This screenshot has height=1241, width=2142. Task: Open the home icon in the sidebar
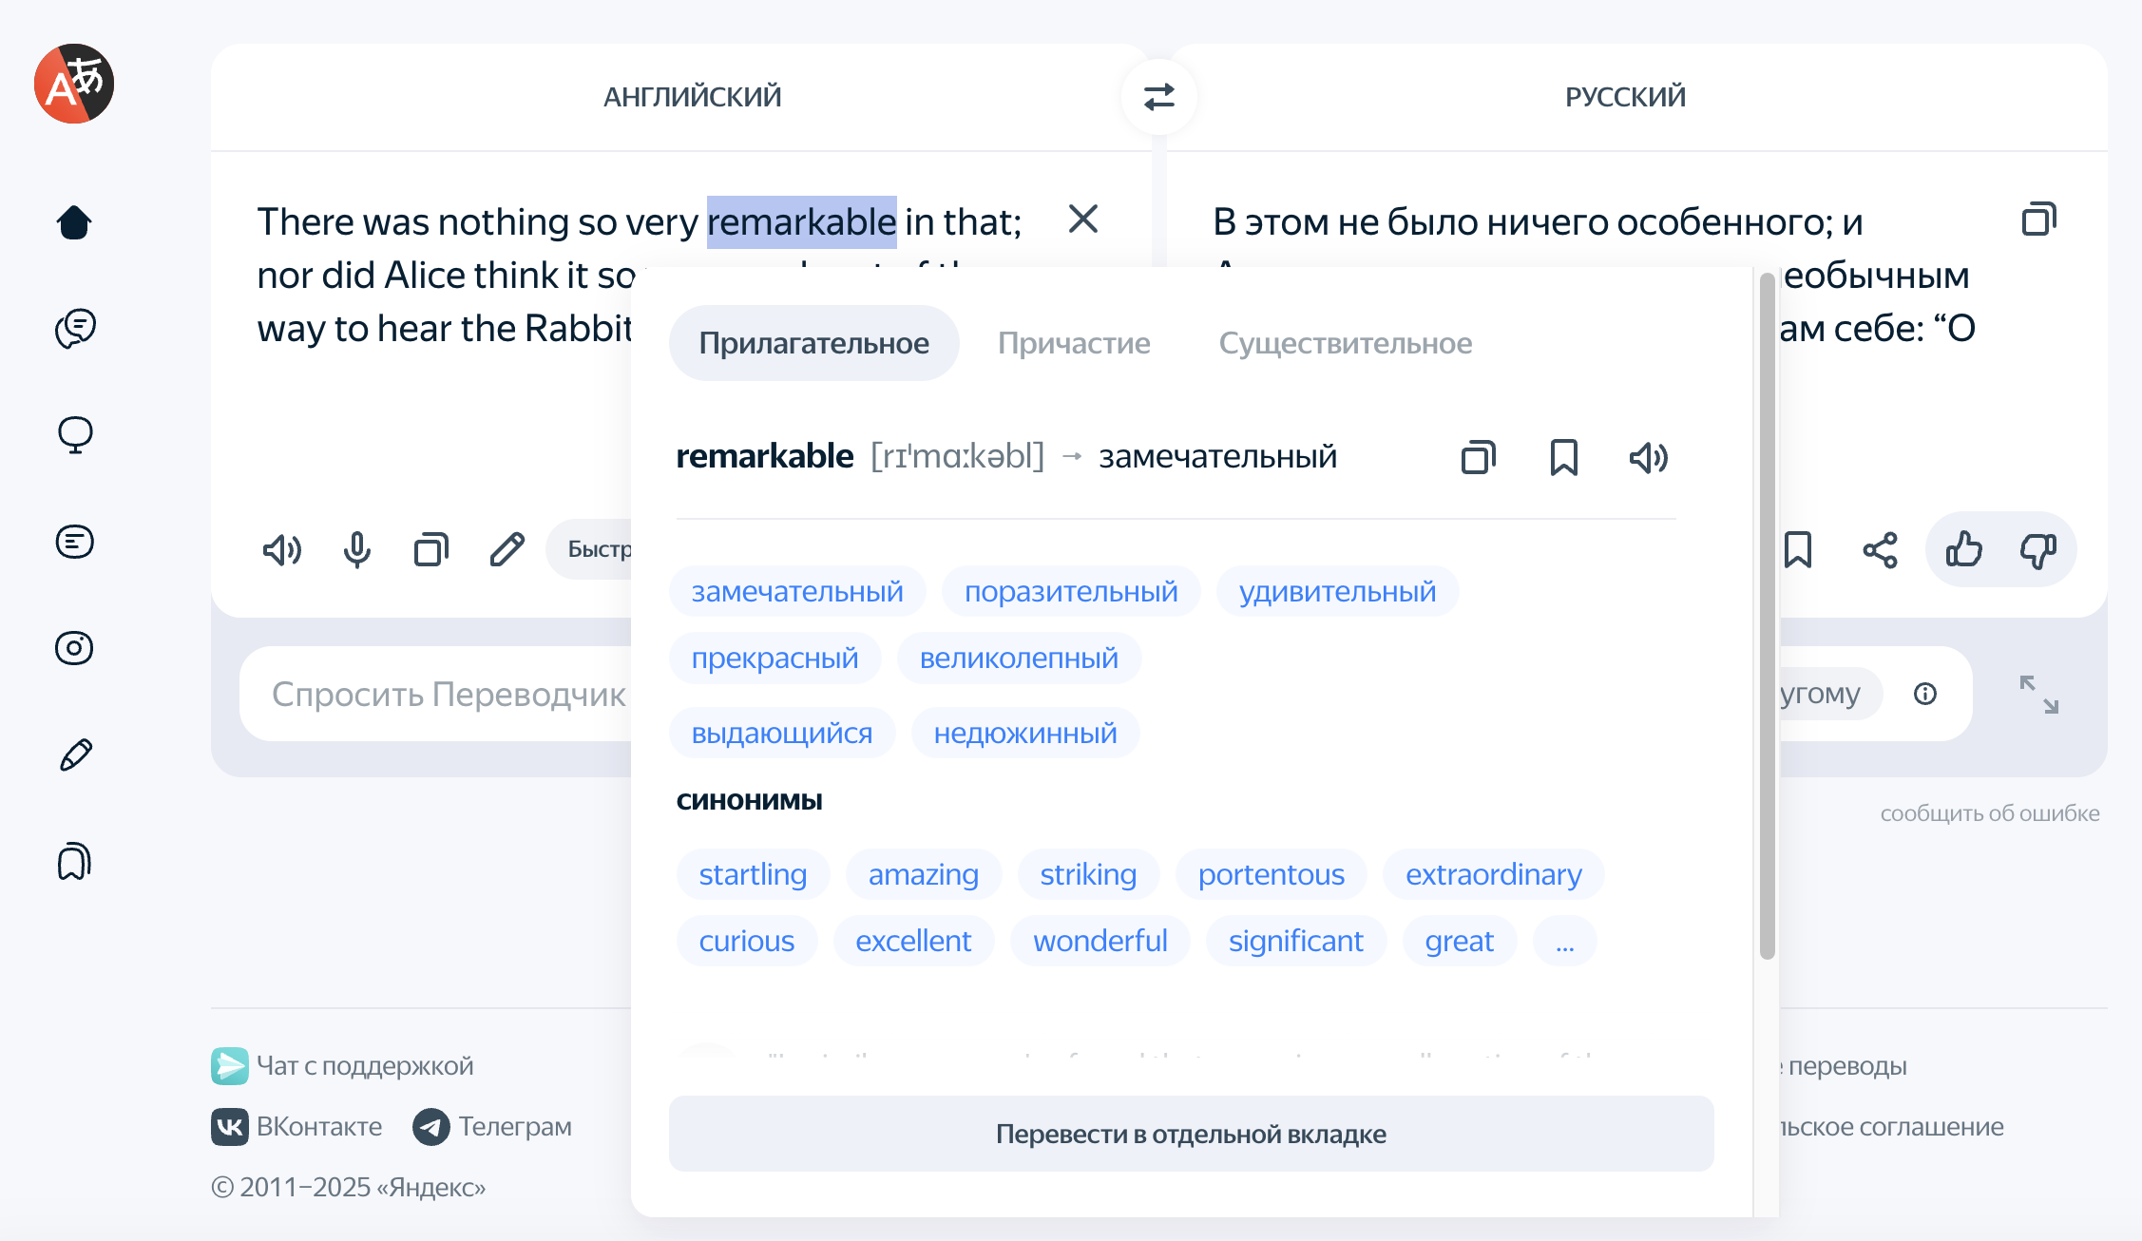(x=74, y=222)
